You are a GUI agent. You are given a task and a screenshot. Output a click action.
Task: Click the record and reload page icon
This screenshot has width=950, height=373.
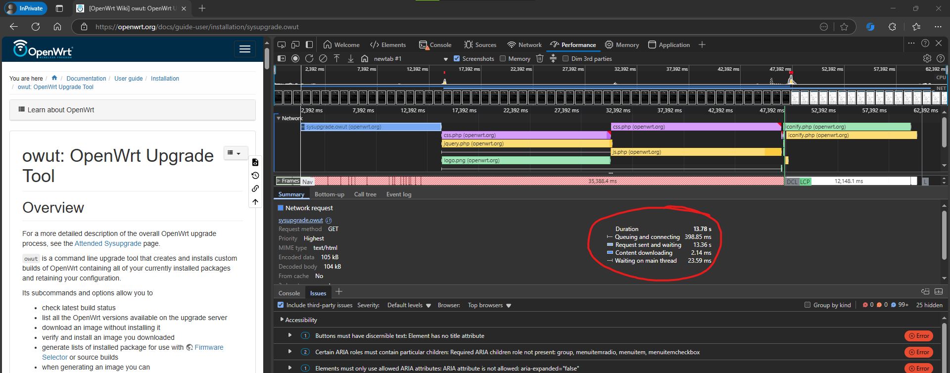click(x=309, y=58)
